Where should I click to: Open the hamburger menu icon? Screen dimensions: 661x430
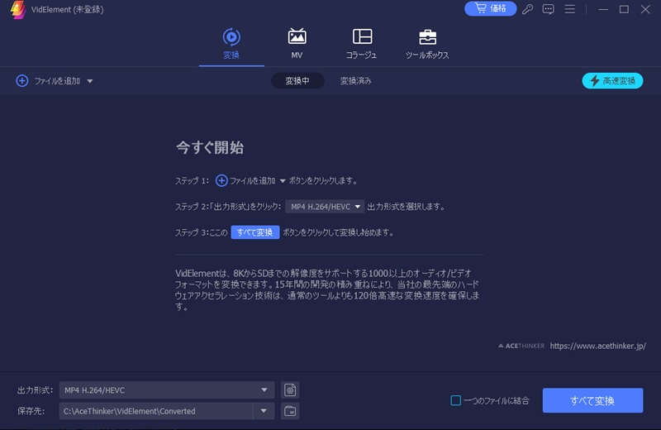tap(569, 9)
